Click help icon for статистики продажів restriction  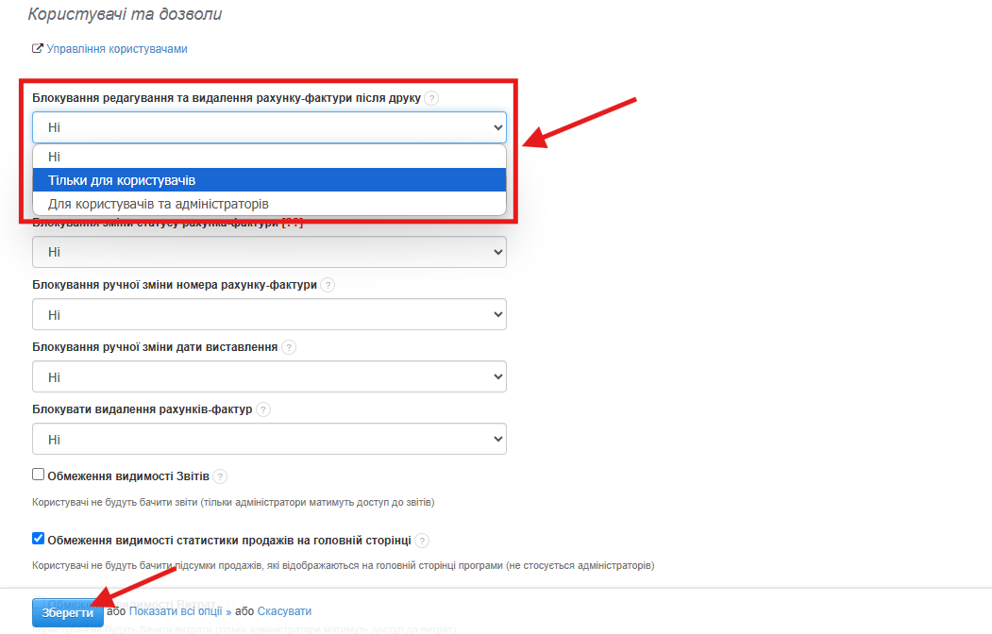pos(422,541)
